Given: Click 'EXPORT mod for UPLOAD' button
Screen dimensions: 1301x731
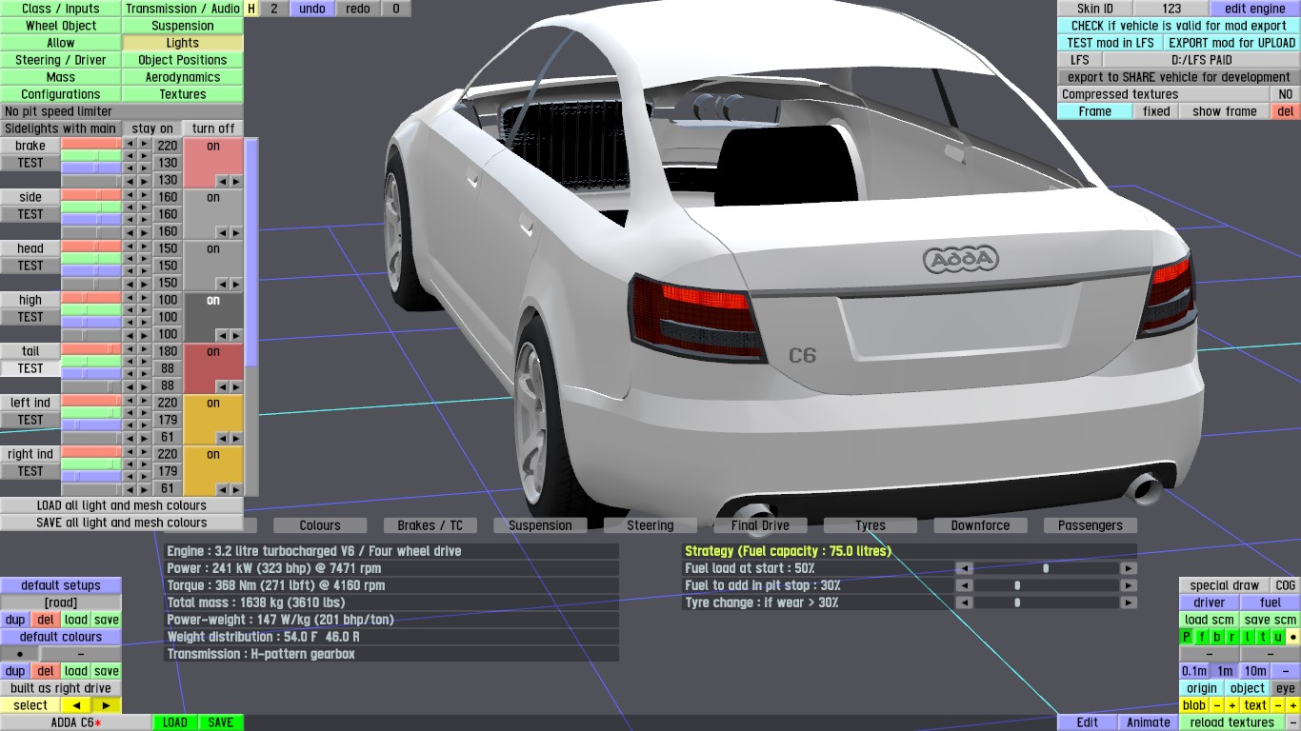Looking at the screenshot, I should coord(1231,43).
